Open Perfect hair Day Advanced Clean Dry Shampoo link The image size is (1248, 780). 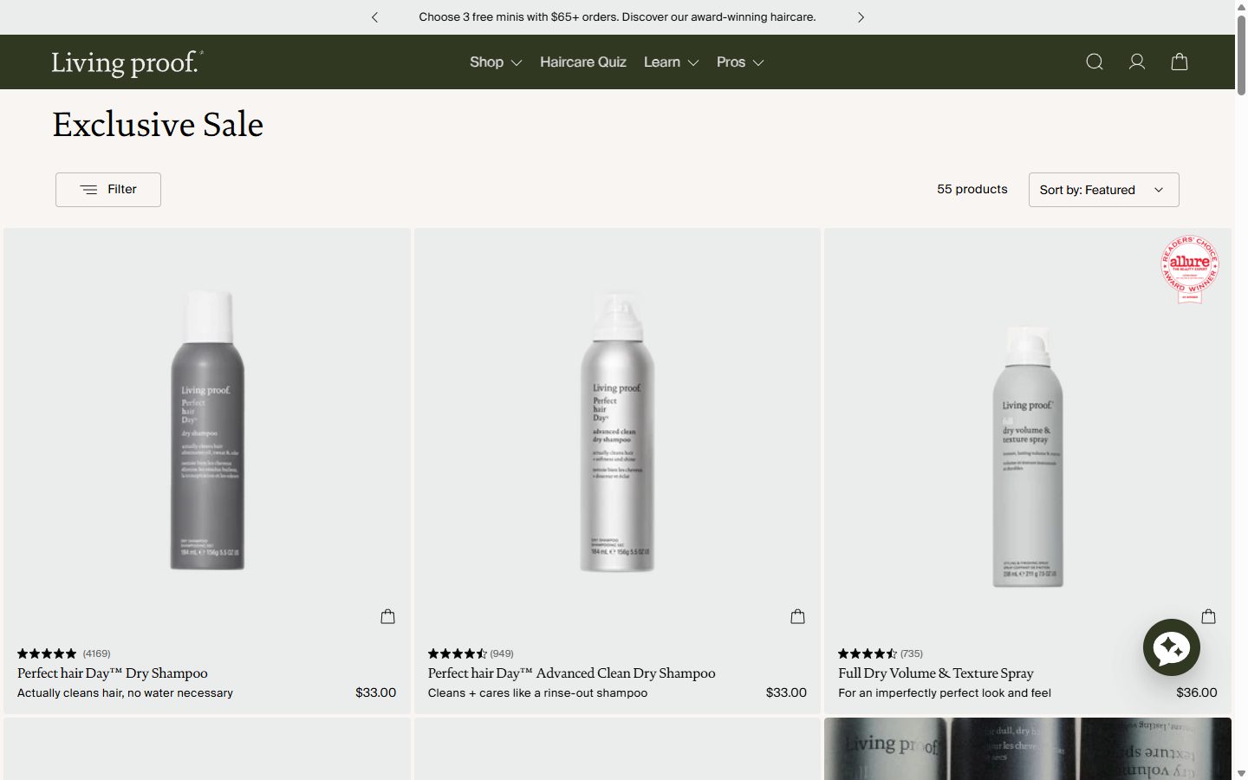pos(572,673)
